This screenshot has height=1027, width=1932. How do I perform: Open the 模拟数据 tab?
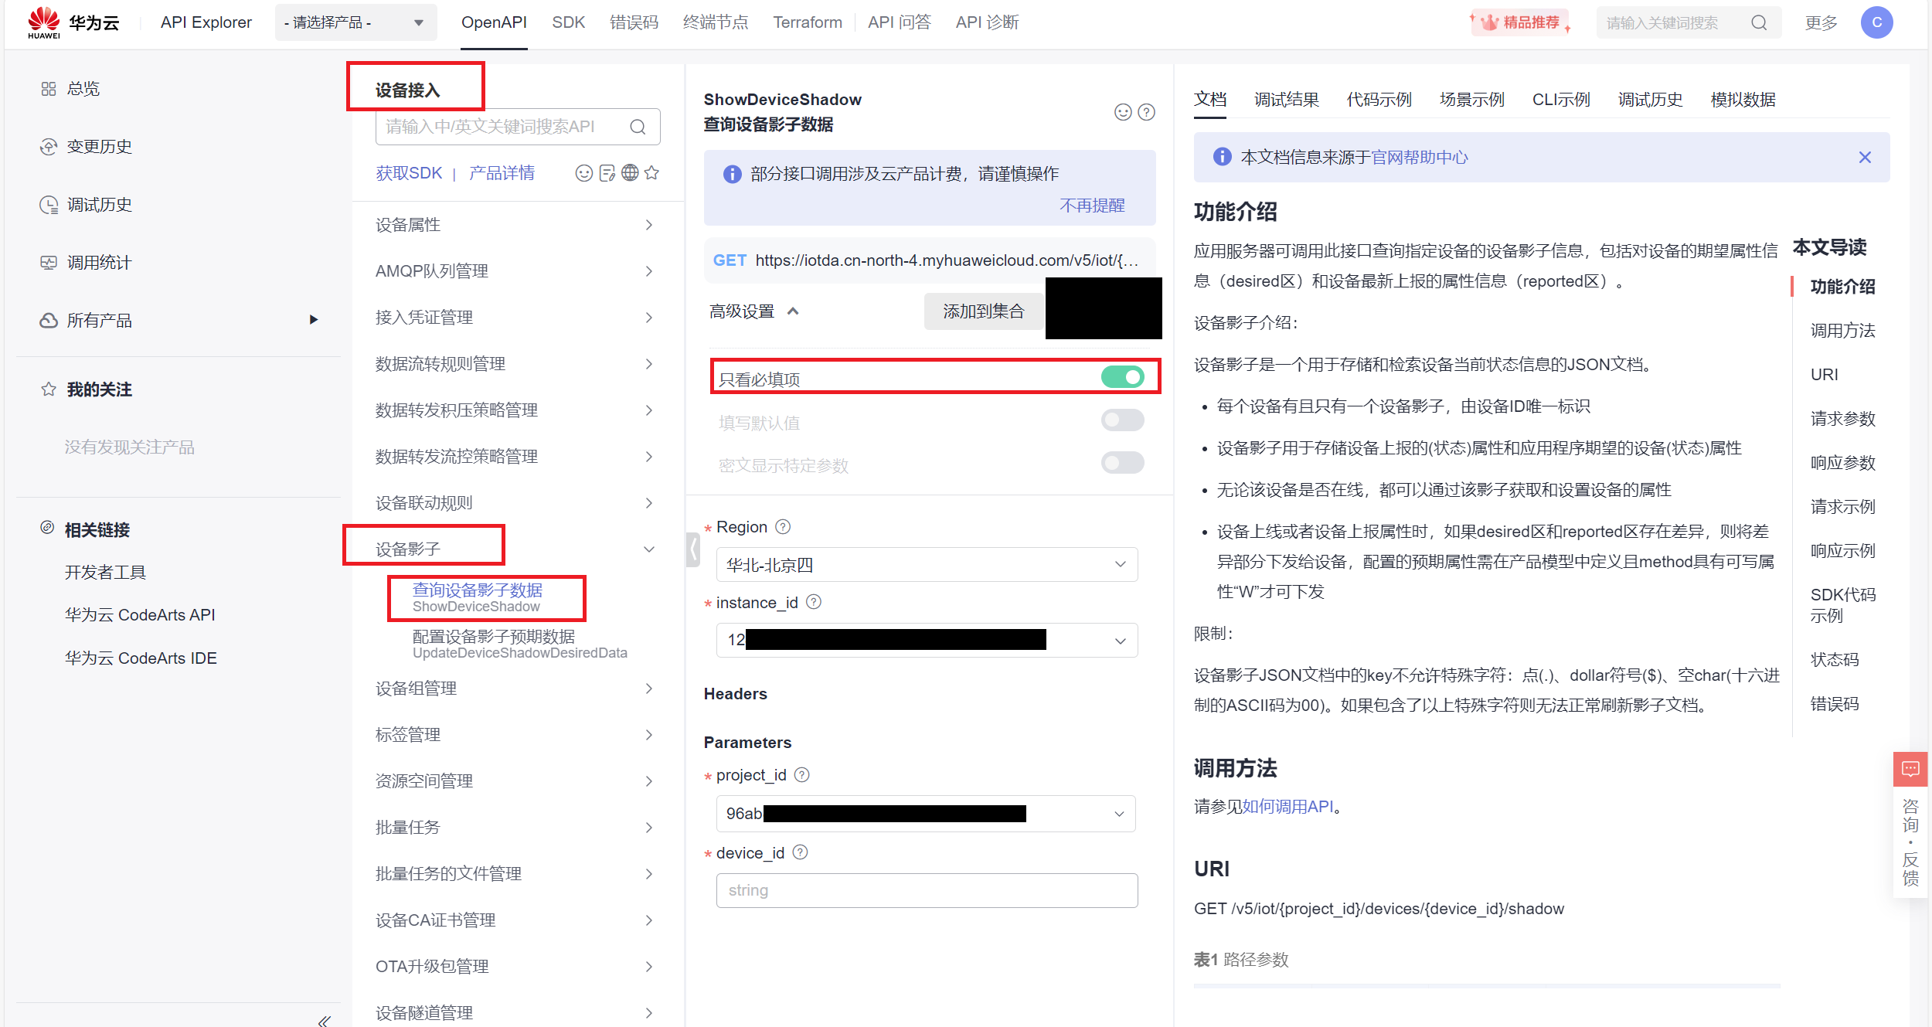(1743, 100)
